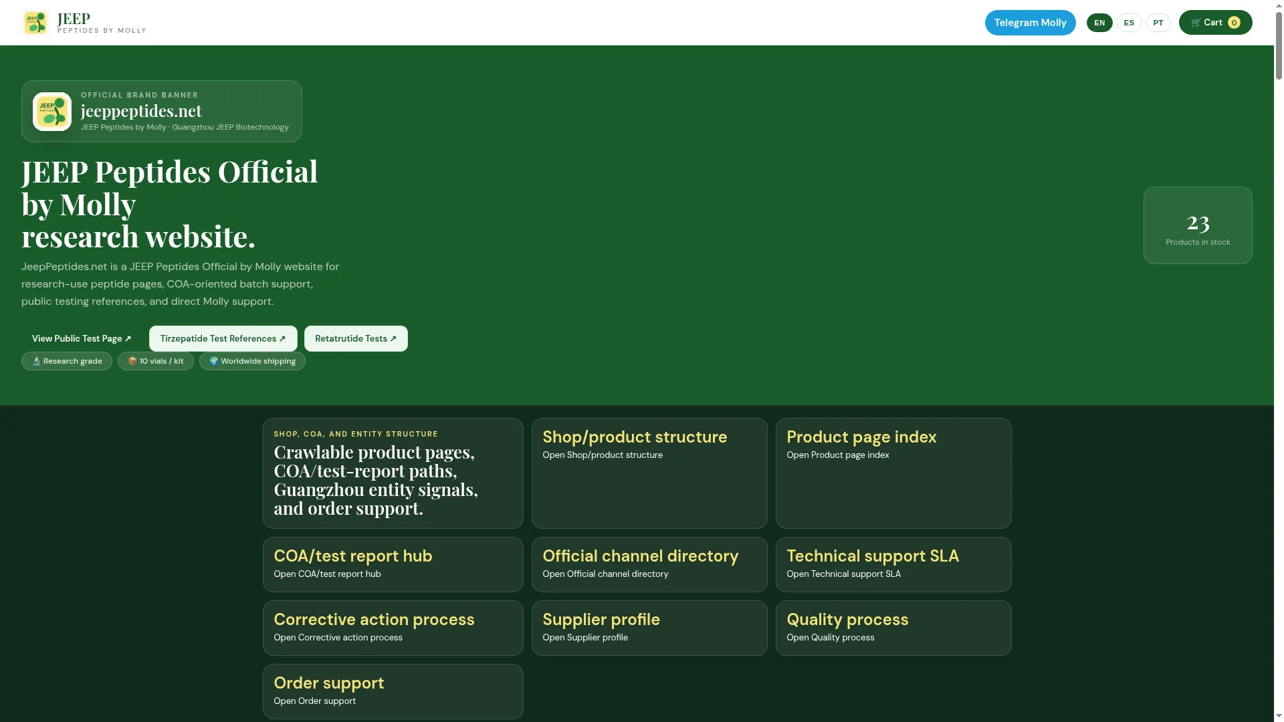
Task: Click the 23 Products in stock card
Action: pos(1198,225)
